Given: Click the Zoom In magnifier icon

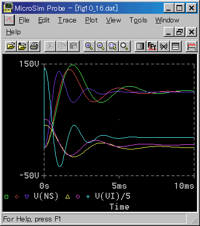Looking at the screenshot, I should [x=89, y=46].
